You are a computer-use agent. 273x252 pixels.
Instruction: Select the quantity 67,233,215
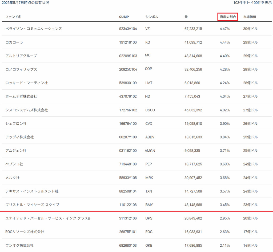click(x=193, y=29)
